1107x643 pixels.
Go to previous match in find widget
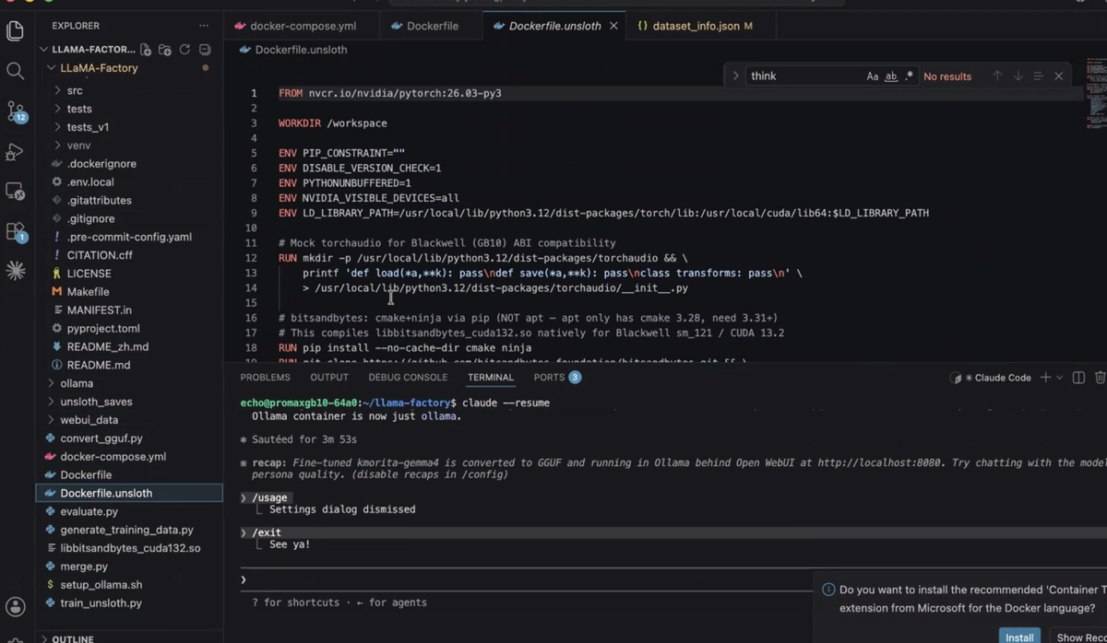(997, 76)
